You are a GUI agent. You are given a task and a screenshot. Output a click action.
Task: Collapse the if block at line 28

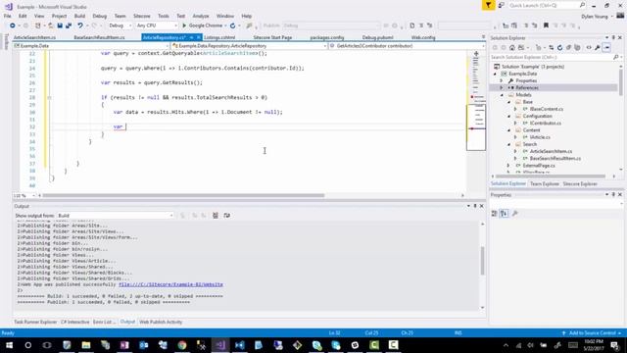pos(49,97)
